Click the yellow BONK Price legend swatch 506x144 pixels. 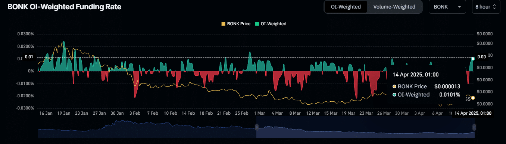(x=224, y=24)
